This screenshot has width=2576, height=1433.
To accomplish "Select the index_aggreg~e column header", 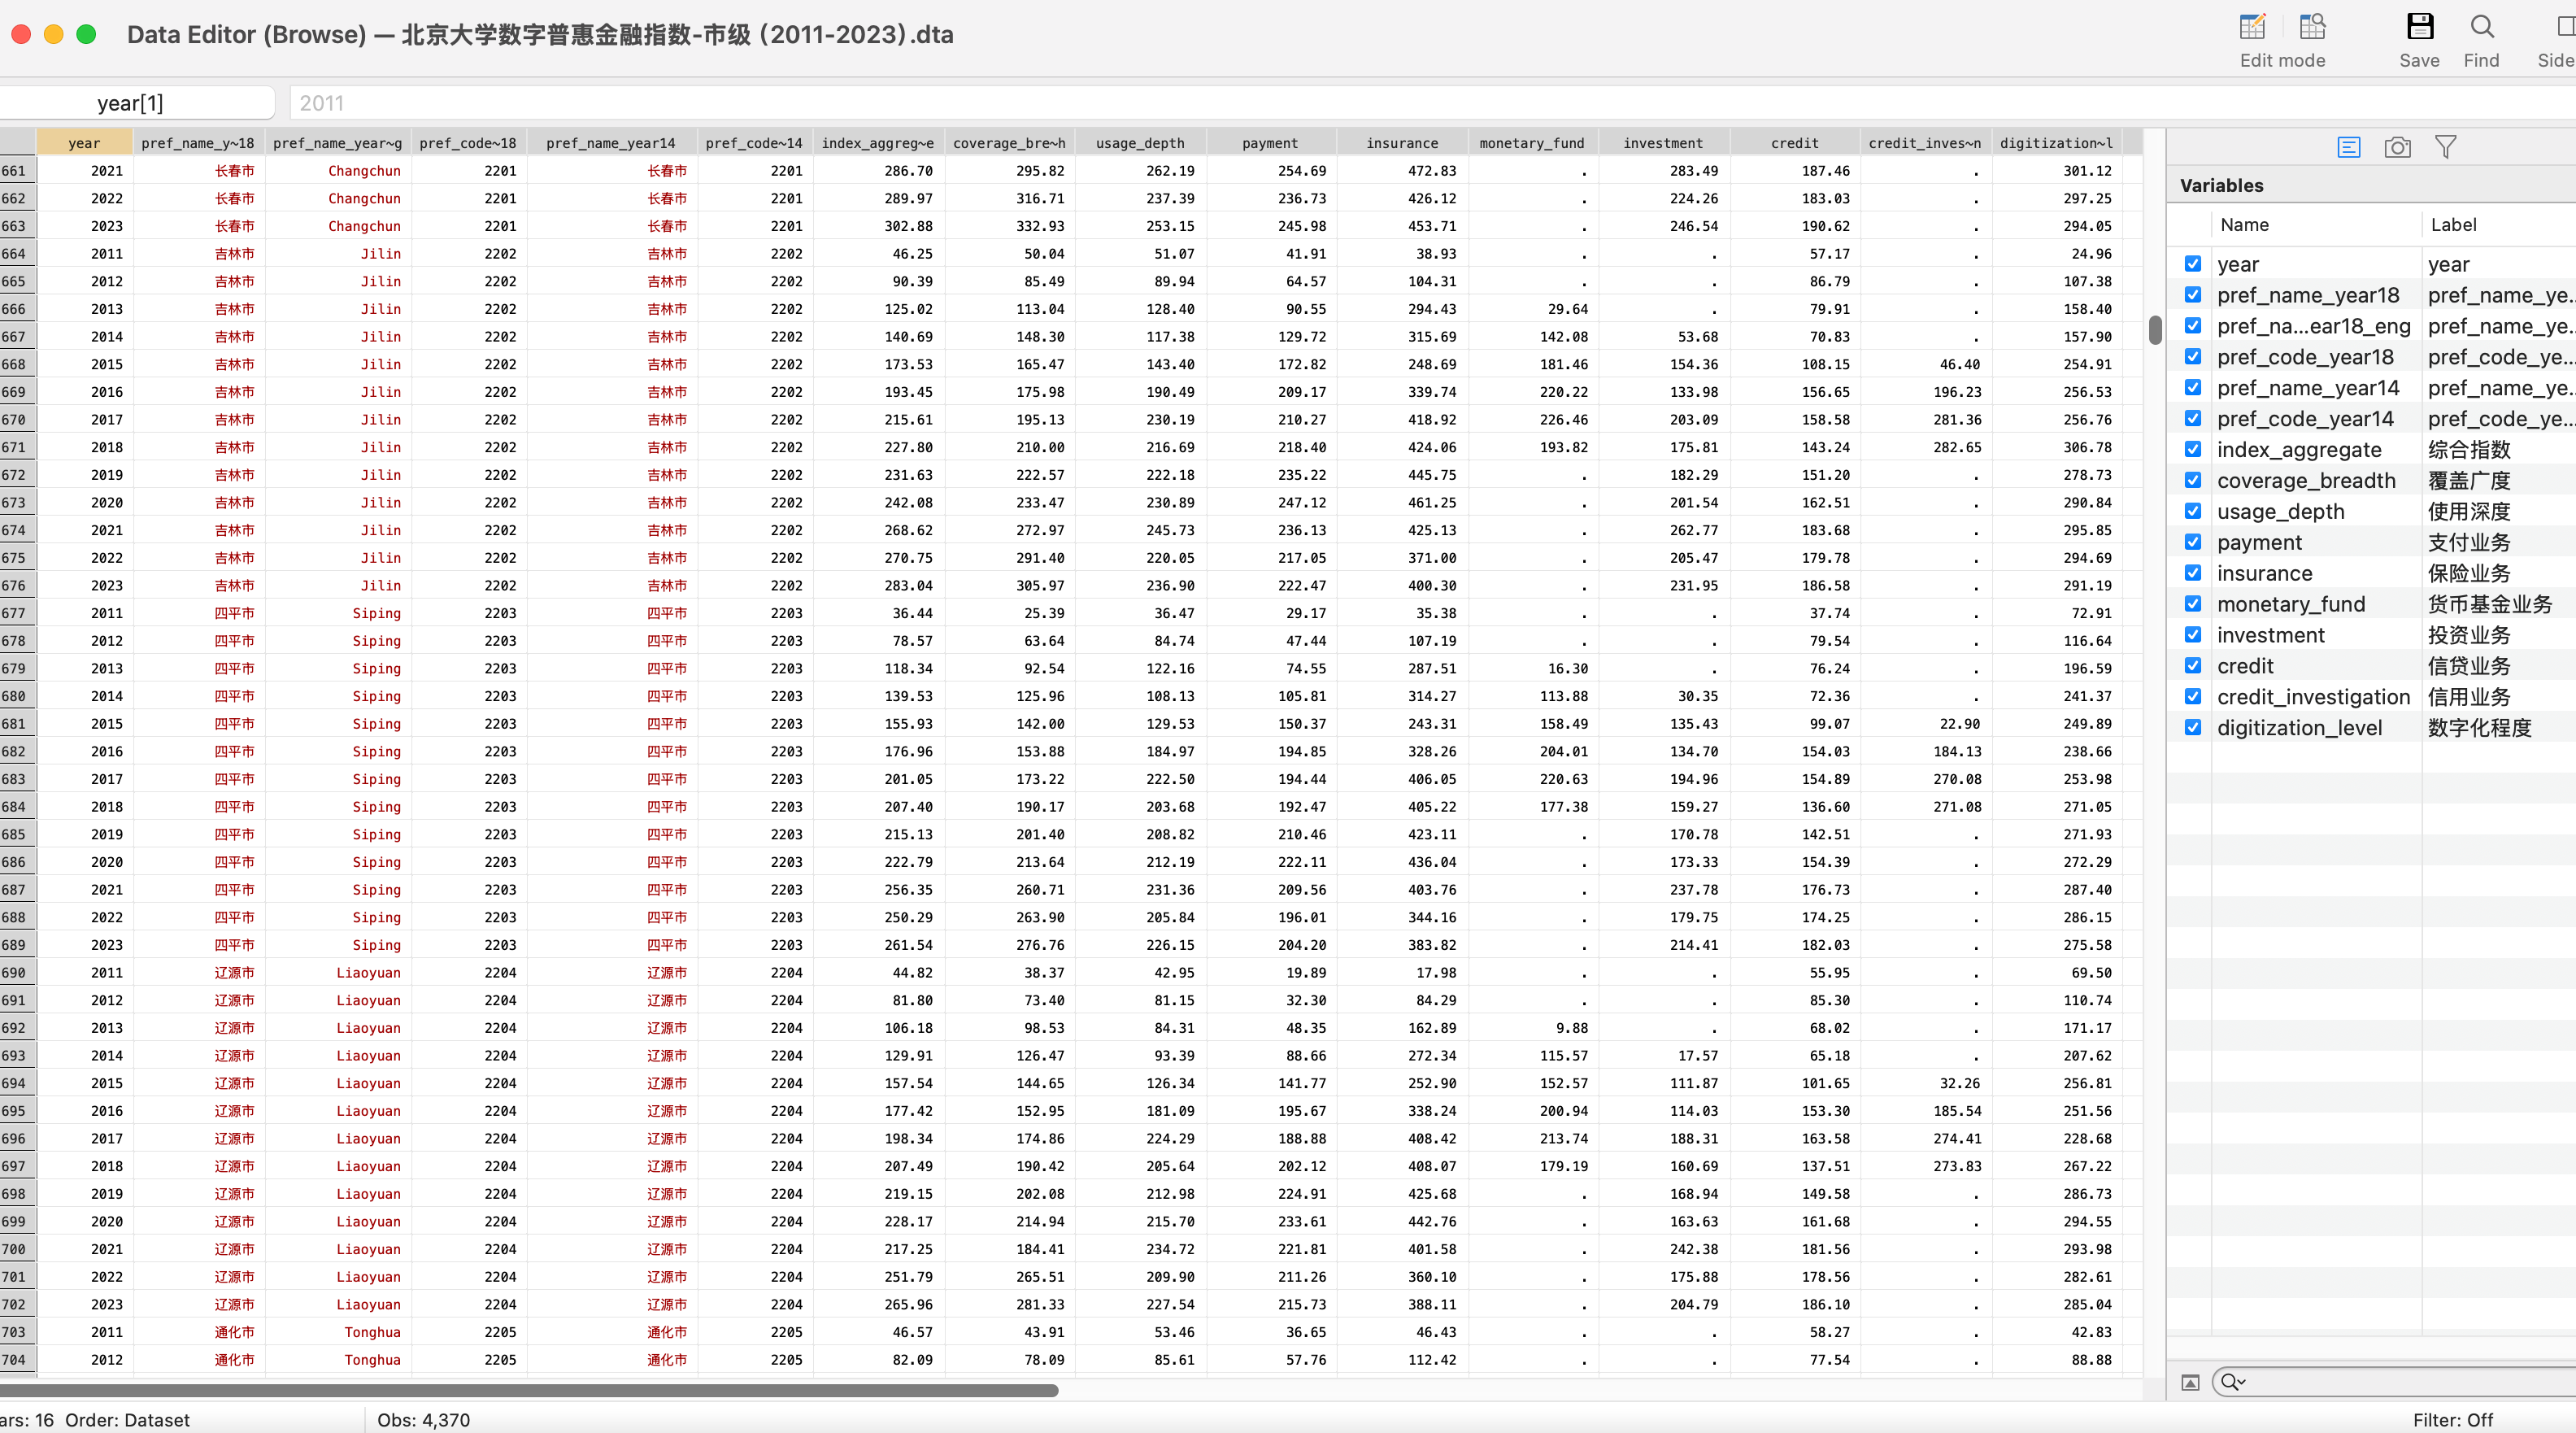I will (877, 143).
